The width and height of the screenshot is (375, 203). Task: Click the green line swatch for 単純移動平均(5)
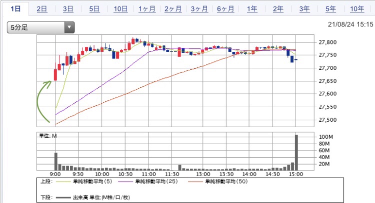63,182
